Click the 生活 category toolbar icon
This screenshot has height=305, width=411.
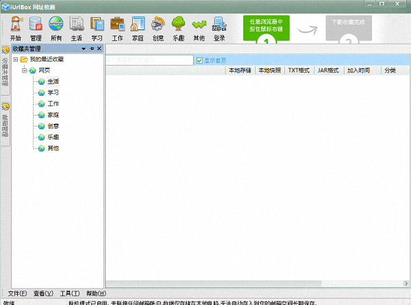[x=76, y=28]
